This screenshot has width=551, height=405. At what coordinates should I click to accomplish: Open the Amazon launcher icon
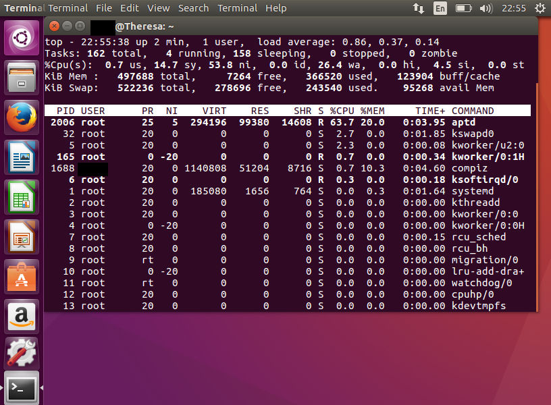click(x=22, y=315)
